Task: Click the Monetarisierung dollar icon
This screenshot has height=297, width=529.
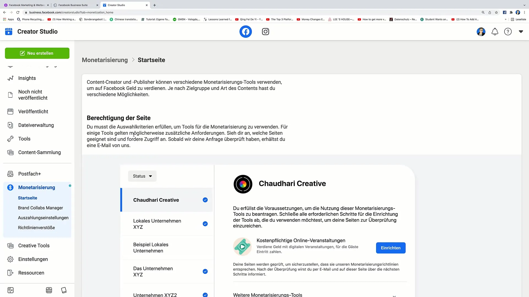Action: 10,188
